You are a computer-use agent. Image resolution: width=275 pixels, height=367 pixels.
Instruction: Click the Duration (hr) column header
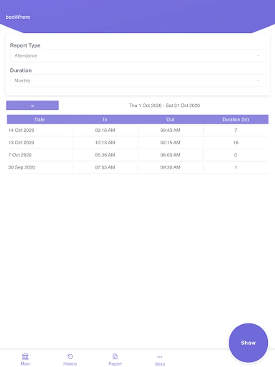point(235,119)
